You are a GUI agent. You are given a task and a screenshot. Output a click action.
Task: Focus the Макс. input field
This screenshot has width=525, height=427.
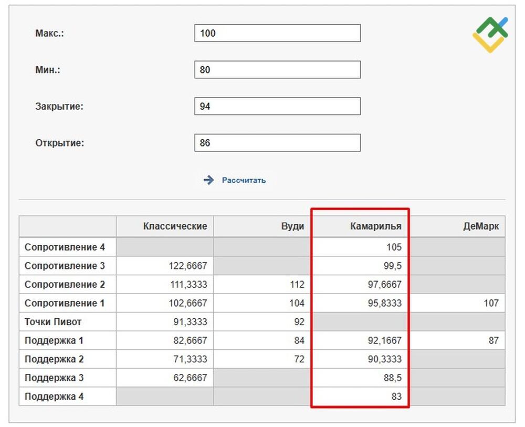coord(277,33)
